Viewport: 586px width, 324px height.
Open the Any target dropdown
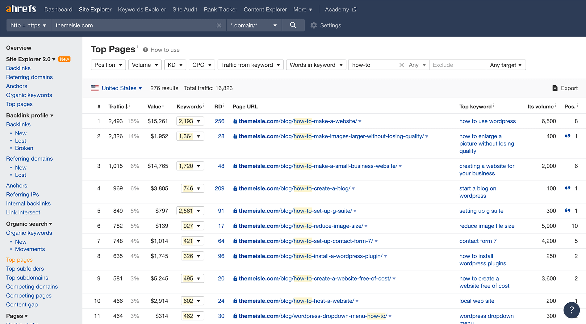(x=506, y=65)
